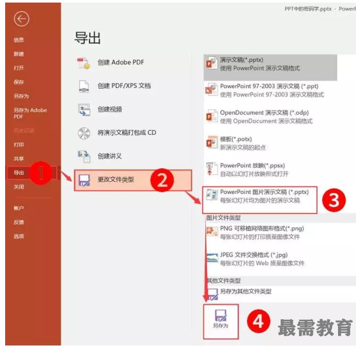The image size is (356, 348).
Task: Click the 演示文稿(*.pptx) file icon
Action: coord(212,63)
